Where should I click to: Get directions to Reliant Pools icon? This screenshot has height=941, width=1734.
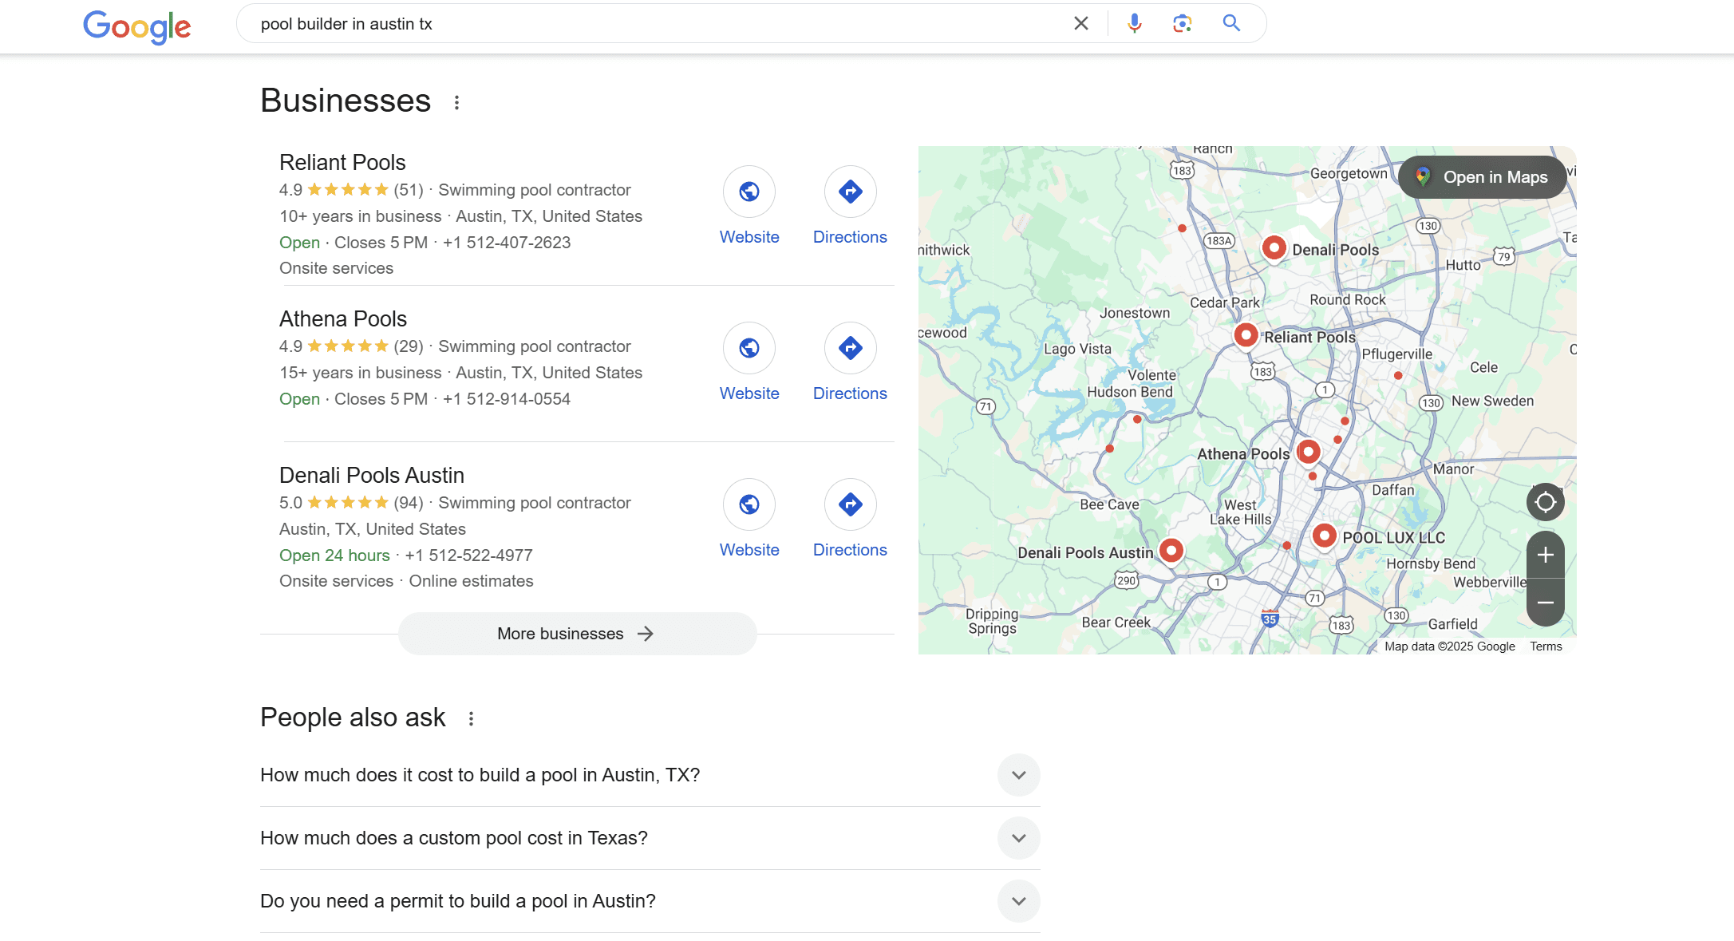click(x=851, y=192)
